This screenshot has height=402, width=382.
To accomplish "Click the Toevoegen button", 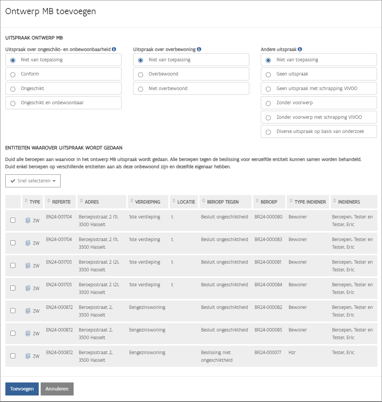I will pos(22,389).
